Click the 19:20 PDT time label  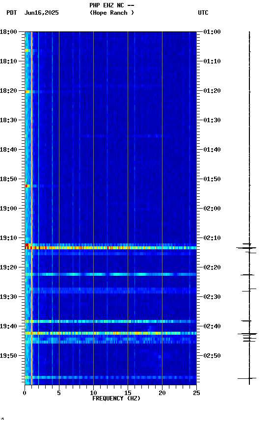click(x=8, y=267)
